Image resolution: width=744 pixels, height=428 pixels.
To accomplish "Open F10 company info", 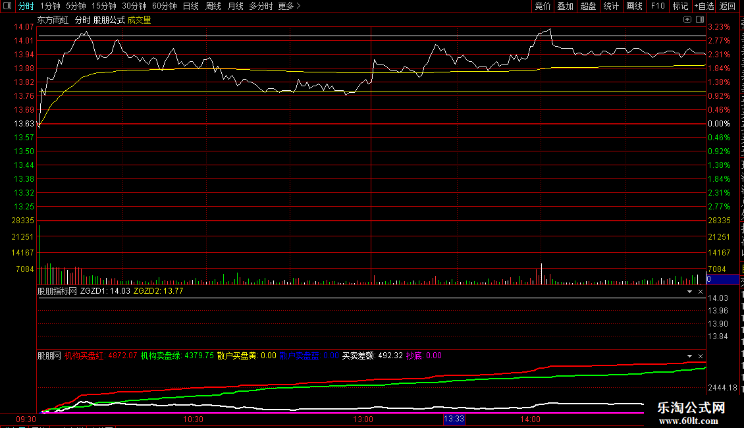I will (x=658, y=6).
